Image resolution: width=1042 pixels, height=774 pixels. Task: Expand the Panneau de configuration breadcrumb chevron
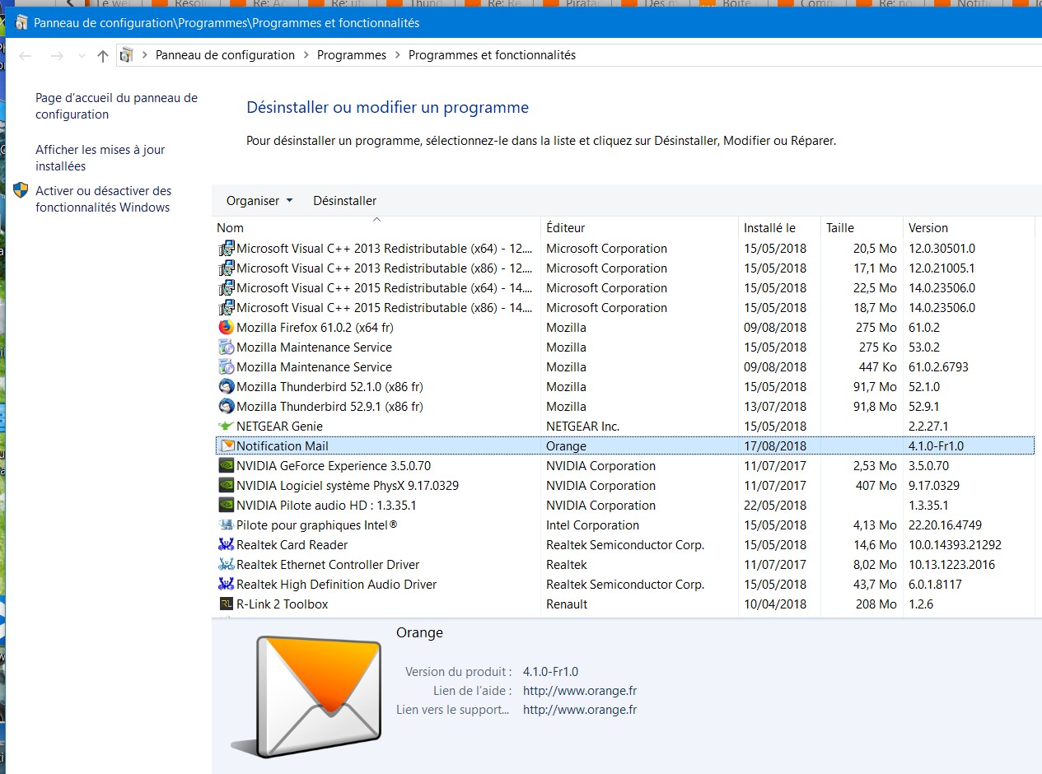click(x=306, y=55)
